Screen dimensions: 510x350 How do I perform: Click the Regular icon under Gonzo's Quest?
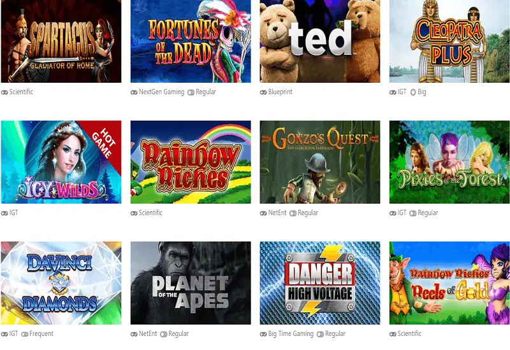pyautogui.click(x=293, y=213)
